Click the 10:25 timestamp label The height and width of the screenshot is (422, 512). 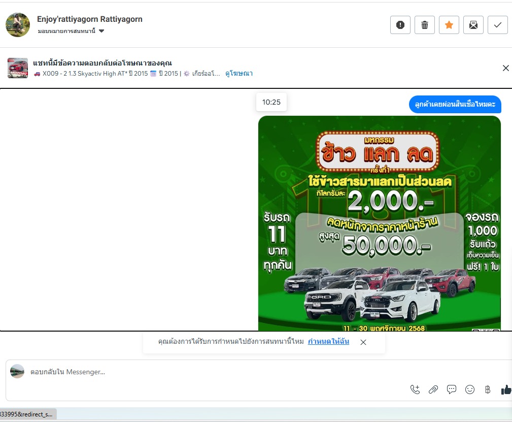271,102
